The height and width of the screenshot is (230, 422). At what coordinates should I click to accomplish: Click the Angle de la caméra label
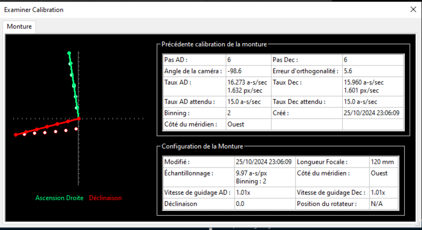pyautogui.click(x=193, y=71)
